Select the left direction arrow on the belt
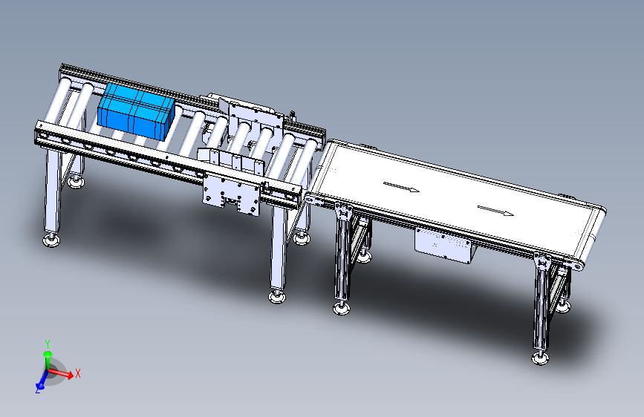The image size is (644, 417). pos(401,187)
